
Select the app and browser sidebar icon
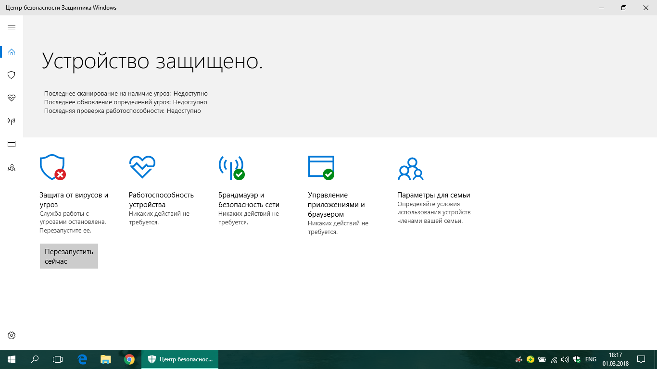click(x=12, y=144)
